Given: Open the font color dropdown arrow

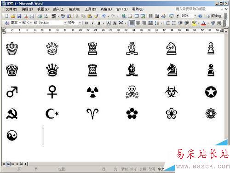Looking at the screenshot, I should (208, 23).
